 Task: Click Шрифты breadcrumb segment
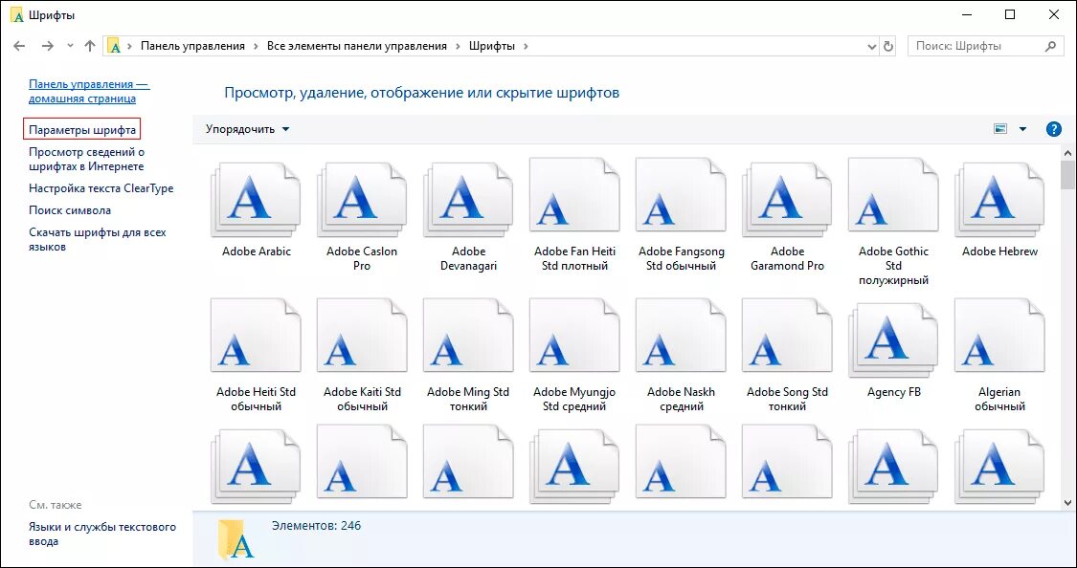click(x=492, y=46)
